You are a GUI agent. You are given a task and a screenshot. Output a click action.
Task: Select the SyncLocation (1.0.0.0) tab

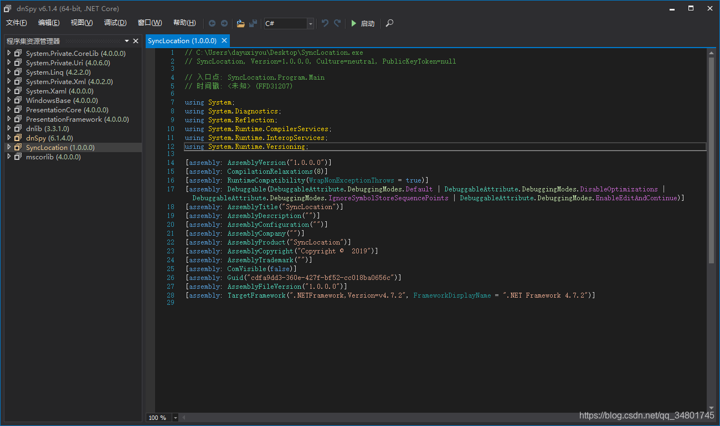coord(182,41)
